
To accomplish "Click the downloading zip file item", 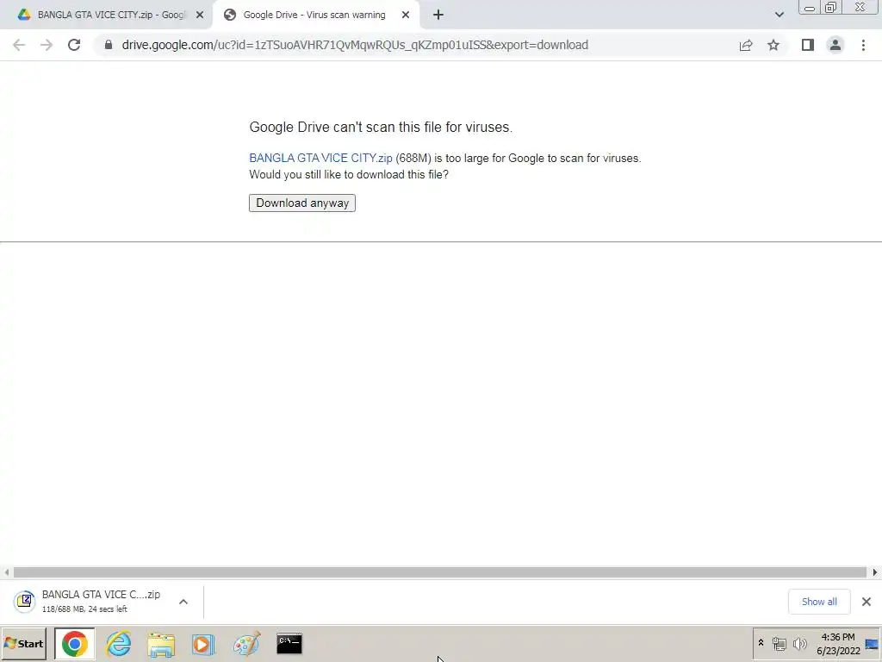I will [x=102, y=602].
